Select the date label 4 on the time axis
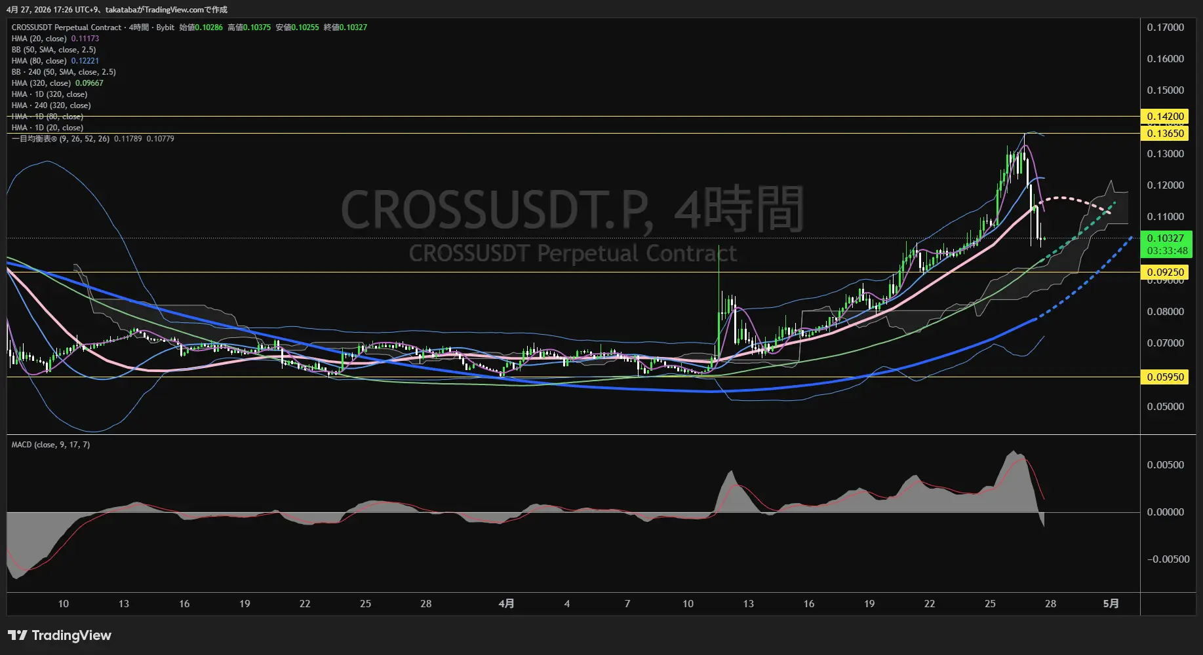 click(x=567, y=604)
